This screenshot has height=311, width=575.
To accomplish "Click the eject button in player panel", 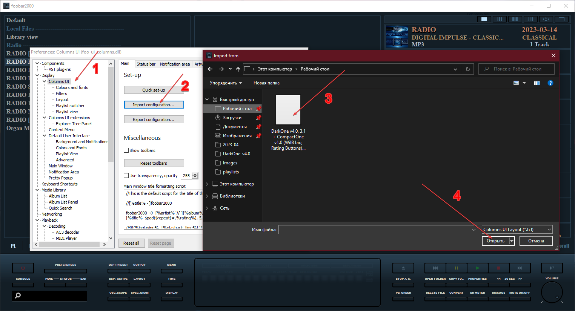I will pyautogui.click(x=403, y=268).
